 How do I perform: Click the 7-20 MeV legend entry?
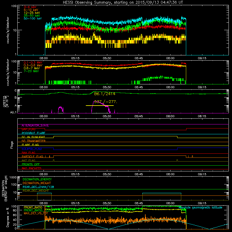(31, 71)
